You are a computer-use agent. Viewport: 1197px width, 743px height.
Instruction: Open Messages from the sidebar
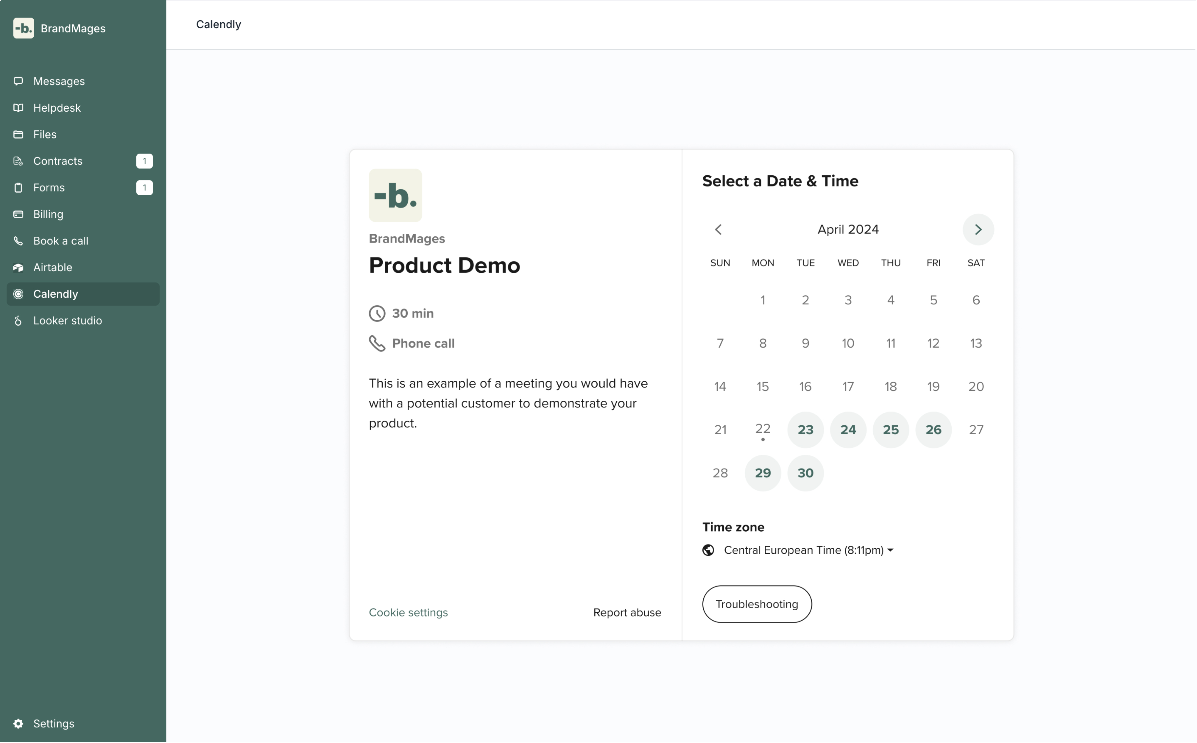click(58, 81)
